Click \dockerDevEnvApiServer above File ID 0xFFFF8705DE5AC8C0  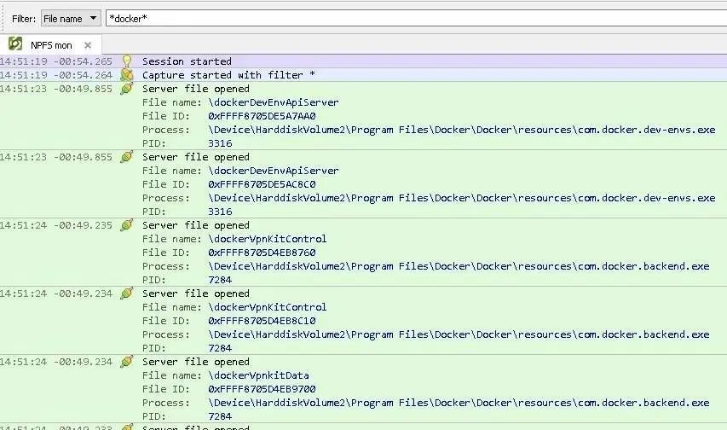point(274,171)
